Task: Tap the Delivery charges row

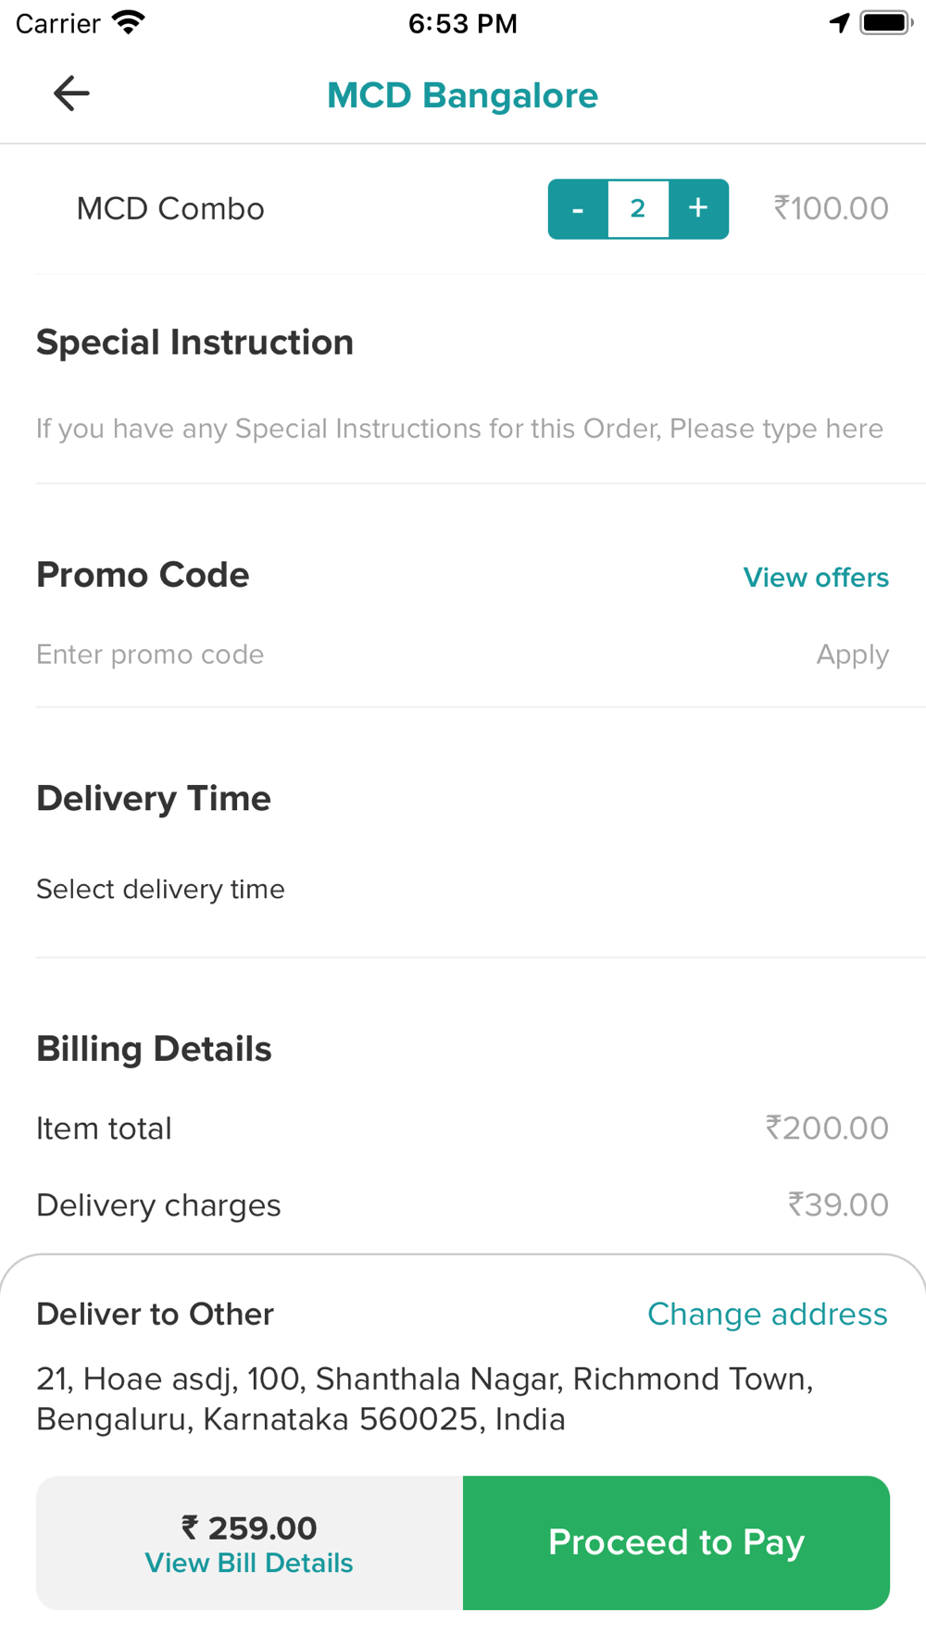Action: tap(462, 1205)
